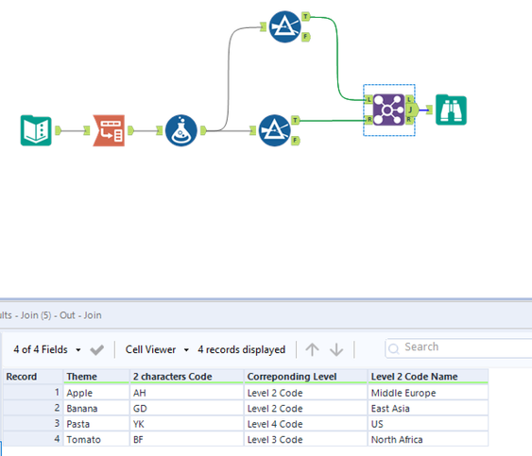Click the Join tool's L input anchor
Screen dimensions: 532x456
(369, 100)
